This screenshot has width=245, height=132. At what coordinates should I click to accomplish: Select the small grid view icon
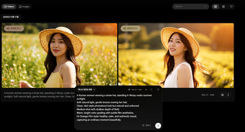[x=223, y=7]
